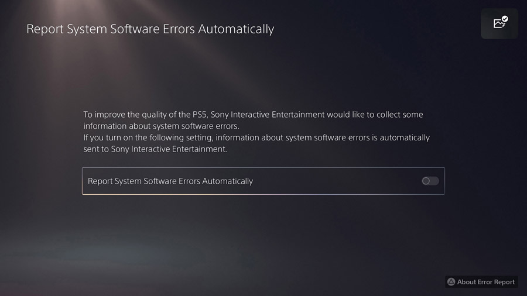Click the page title heading at the top
527x296 pixels.
pos(150,29)
